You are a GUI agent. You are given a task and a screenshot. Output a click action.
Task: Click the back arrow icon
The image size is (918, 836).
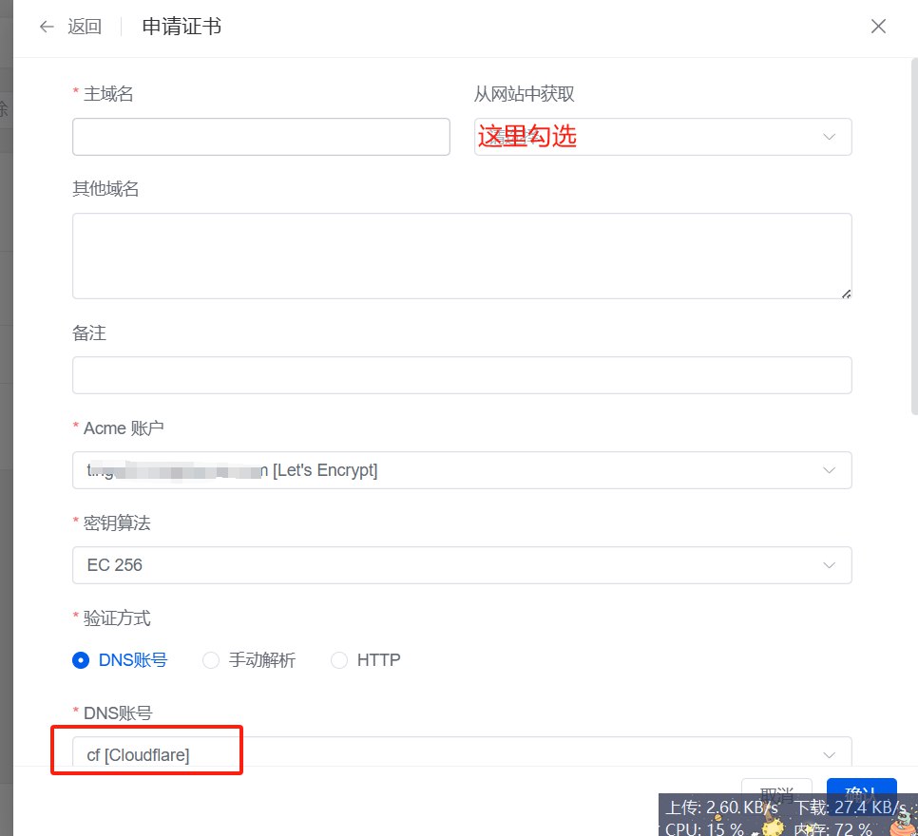point(47,27)
